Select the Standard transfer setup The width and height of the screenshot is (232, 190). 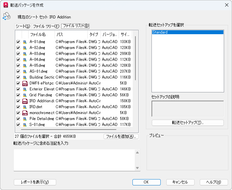pyautogui.click(x=188, y=32)
